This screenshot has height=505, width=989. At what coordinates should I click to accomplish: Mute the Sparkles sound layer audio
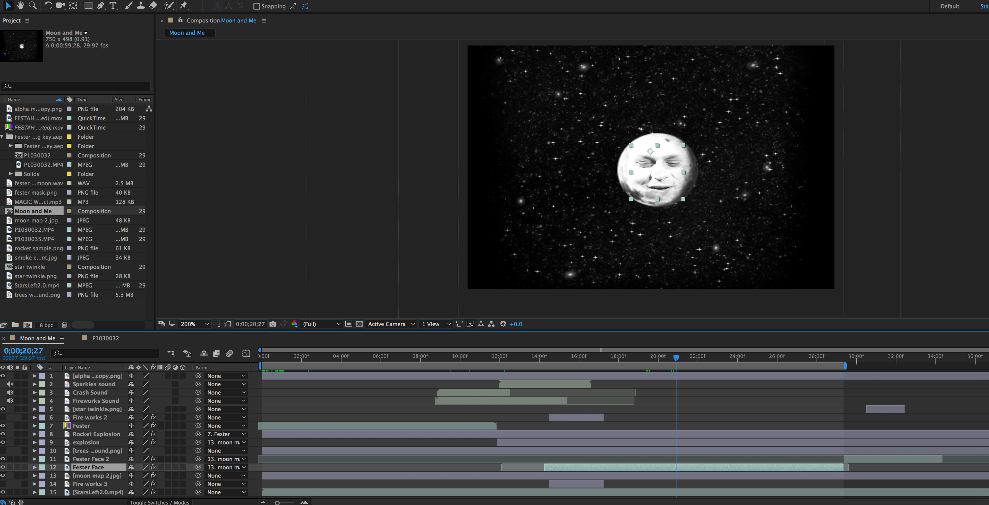(10, 384)
